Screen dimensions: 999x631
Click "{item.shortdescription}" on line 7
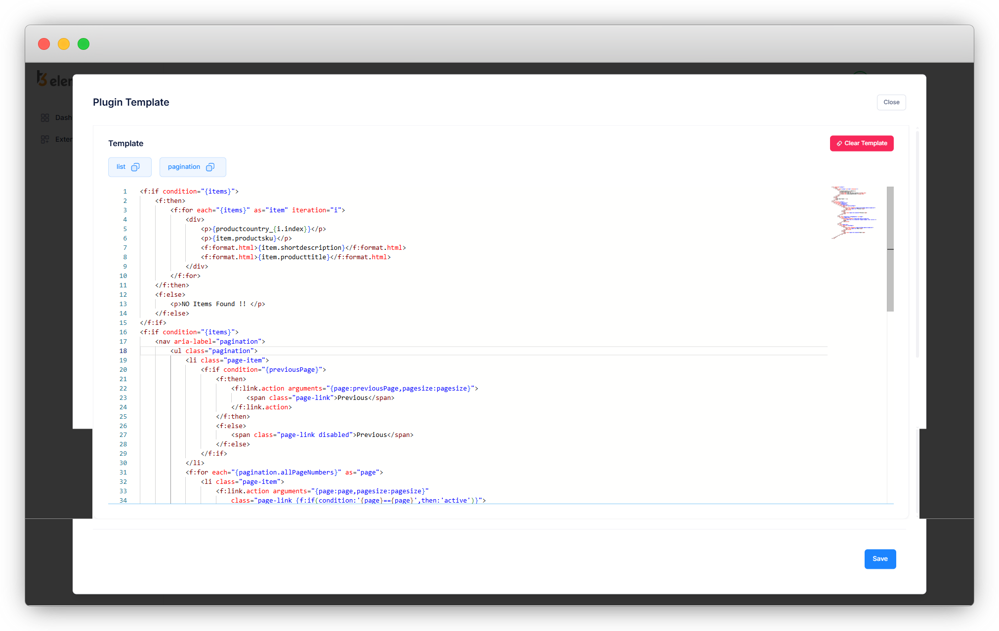301,248
